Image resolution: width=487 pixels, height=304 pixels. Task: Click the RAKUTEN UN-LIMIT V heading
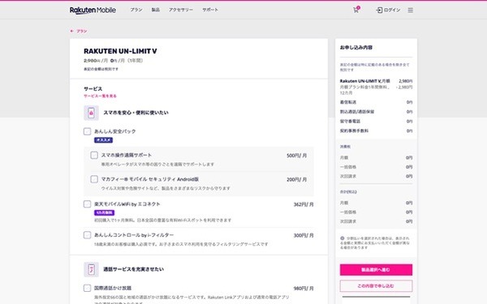click(x=120, y=51)
